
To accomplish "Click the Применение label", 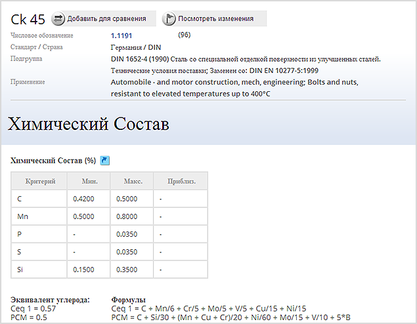I will [x=28, y=82].
